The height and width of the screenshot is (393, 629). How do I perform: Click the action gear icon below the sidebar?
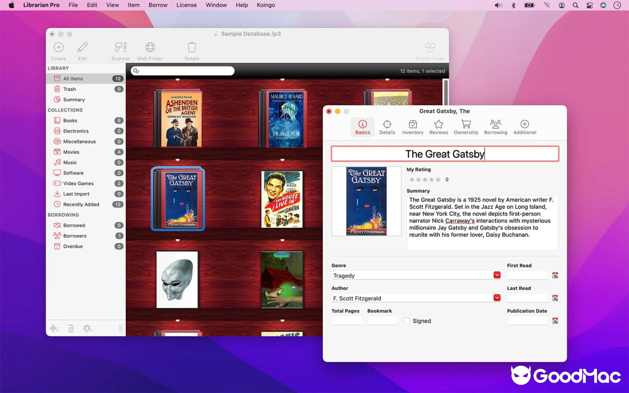coord(87,328)
